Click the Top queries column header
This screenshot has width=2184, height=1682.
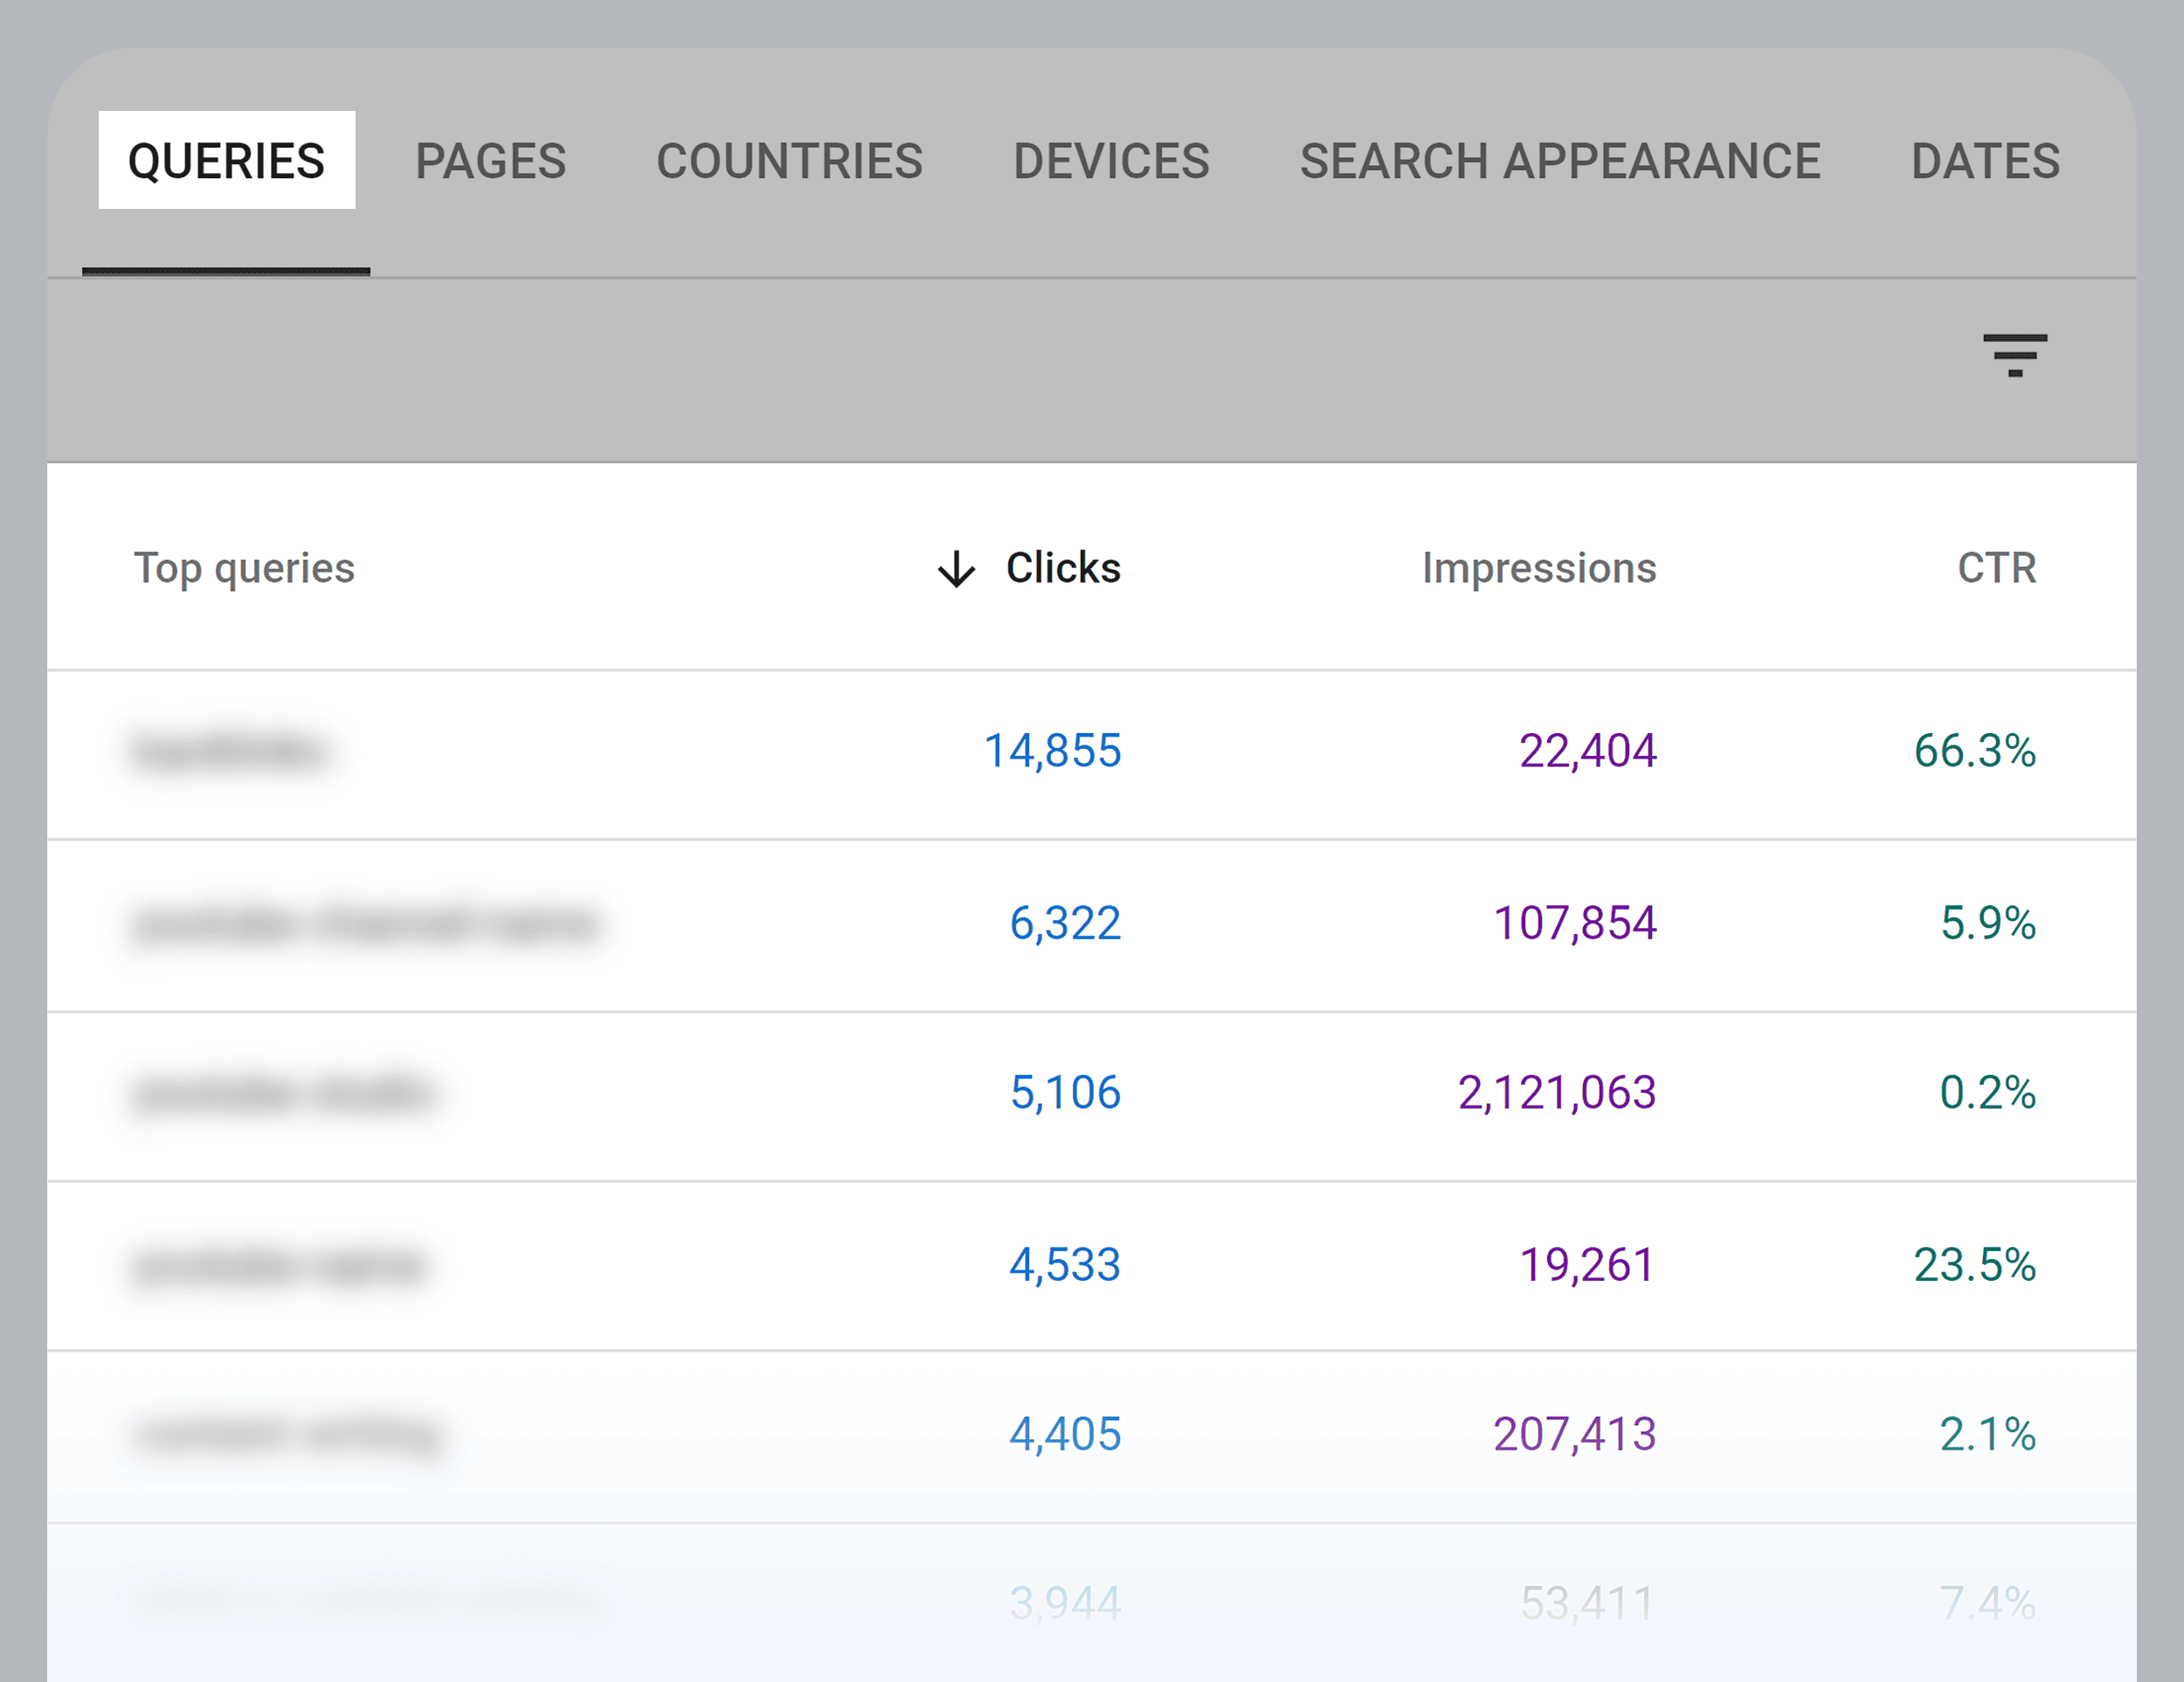tap(244, 568)
